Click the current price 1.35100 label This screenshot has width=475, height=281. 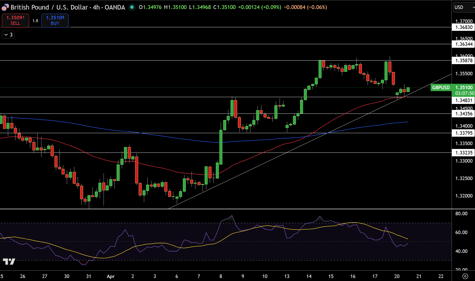tap(464, 88)
